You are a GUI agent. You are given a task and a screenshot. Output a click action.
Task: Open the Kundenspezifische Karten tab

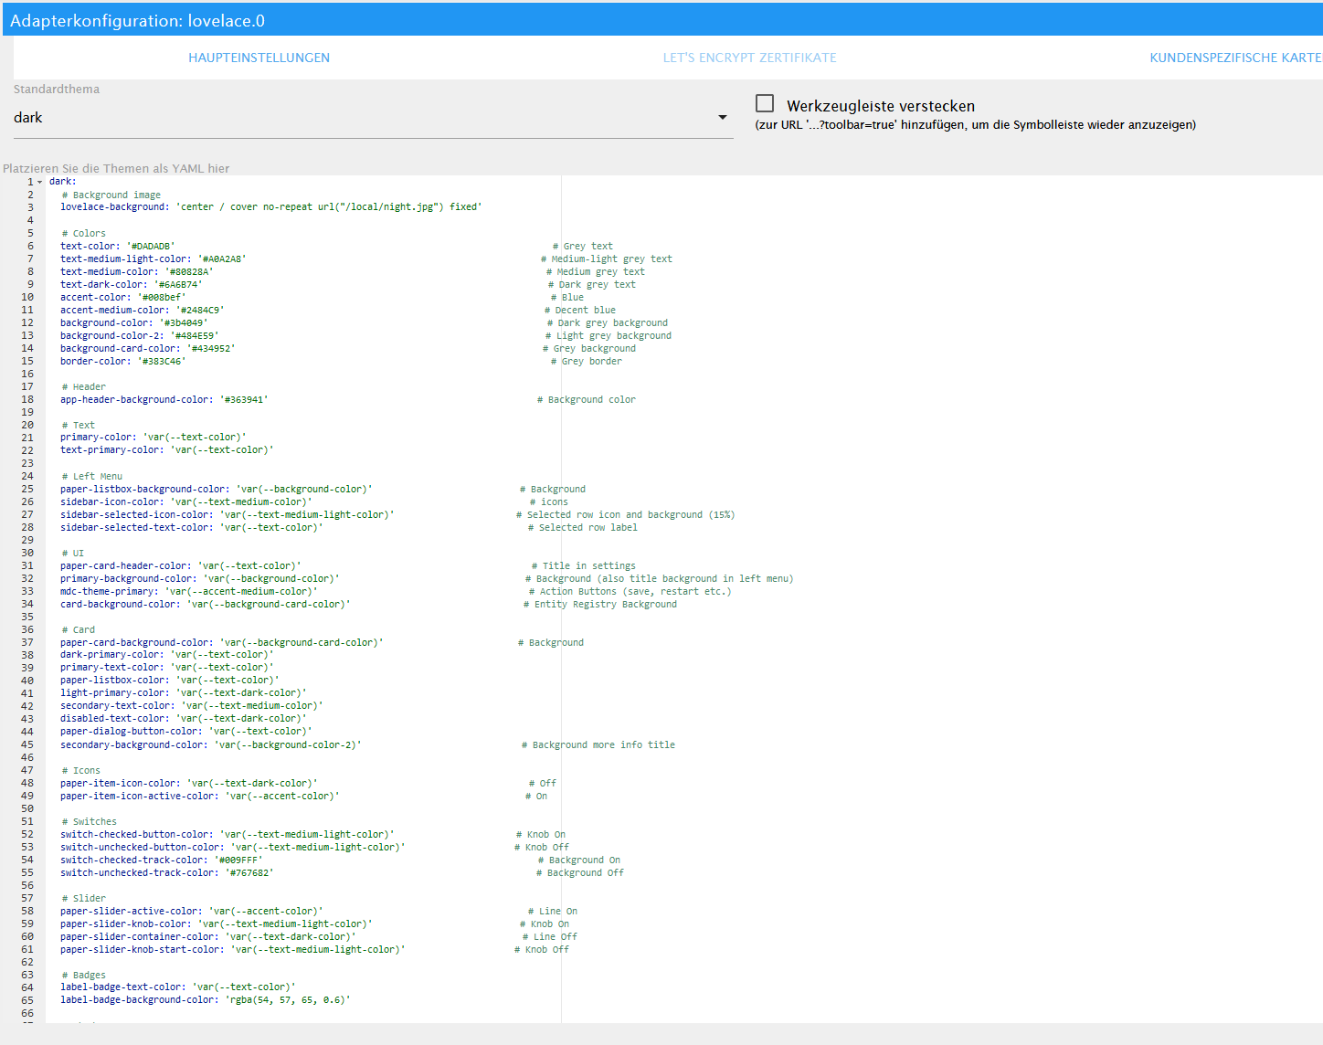pos(1234,58)
